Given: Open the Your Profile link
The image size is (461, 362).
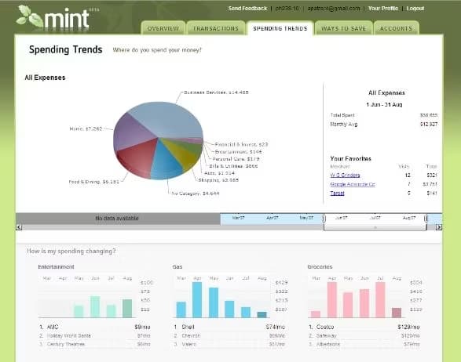Looking at the screenshot, I should (x=383, y=8).
